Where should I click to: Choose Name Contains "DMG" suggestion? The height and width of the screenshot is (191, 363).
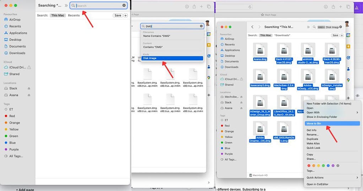click(x=157, y=36)
